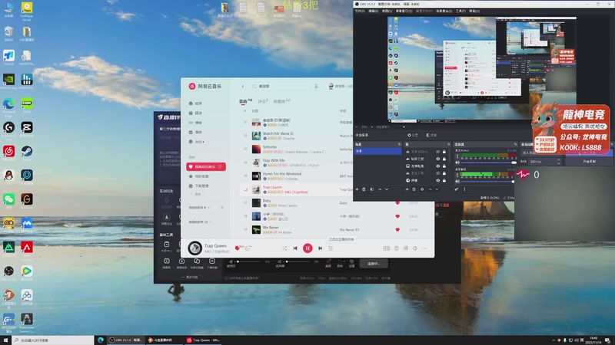Image resolution: width=615 pixels, height=345 pixels.
Task: Select the highlighted scene in OBS scenes list
Action: click(x=377, y=151)
